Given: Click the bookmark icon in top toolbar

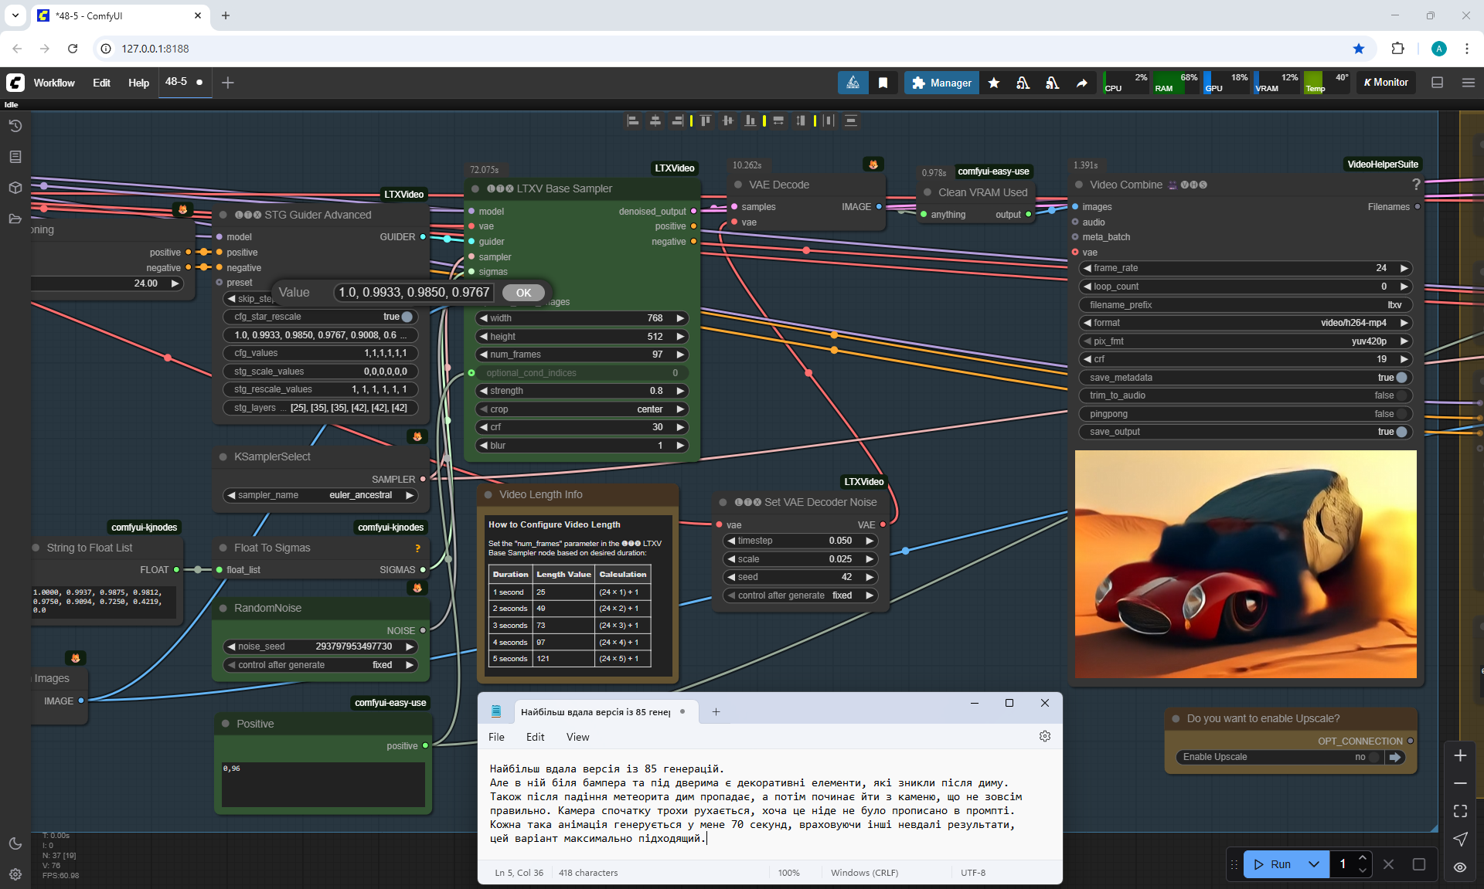Looking at the screenshot, I should [883, 83].
